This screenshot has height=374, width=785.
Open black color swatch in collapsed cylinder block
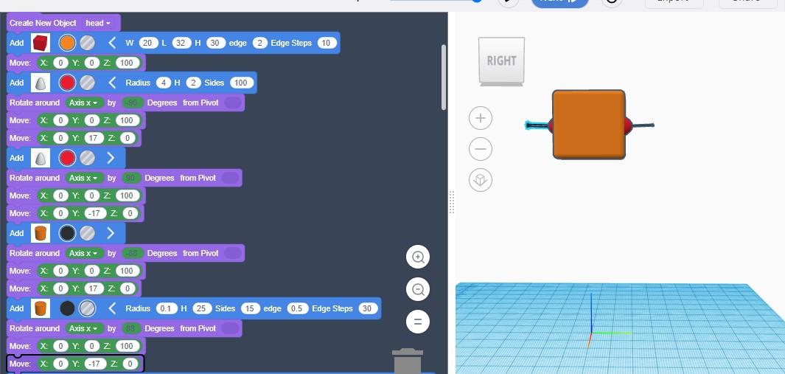pyautogui.click(x=67, y=233)
